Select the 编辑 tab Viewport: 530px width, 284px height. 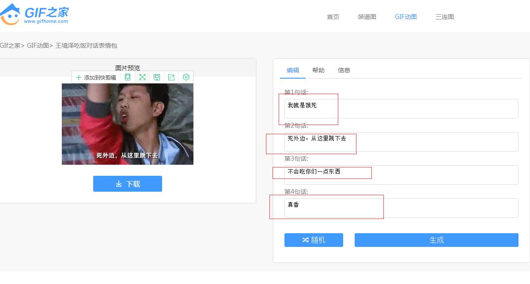[x=293, y=70]
